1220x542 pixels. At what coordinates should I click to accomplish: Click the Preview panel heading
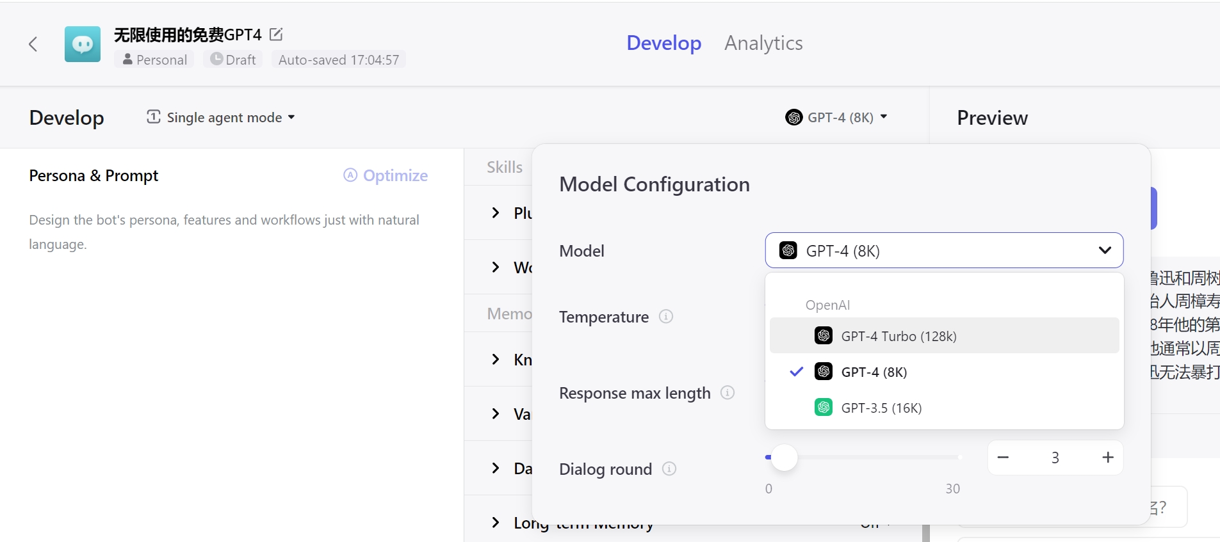(992, 118)
